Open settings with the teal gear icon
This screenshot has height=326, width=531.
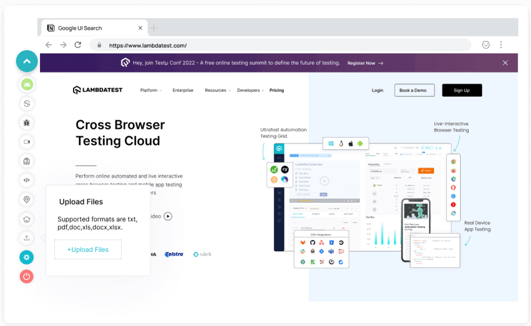click(26, 257)
